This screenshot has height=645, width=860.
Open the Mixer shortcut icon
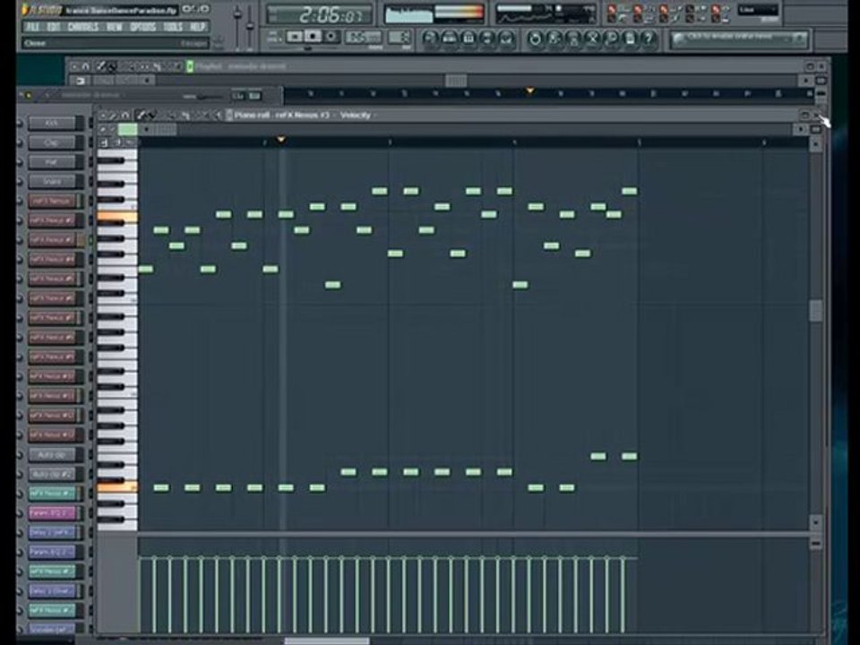click(x=505, y=38)
